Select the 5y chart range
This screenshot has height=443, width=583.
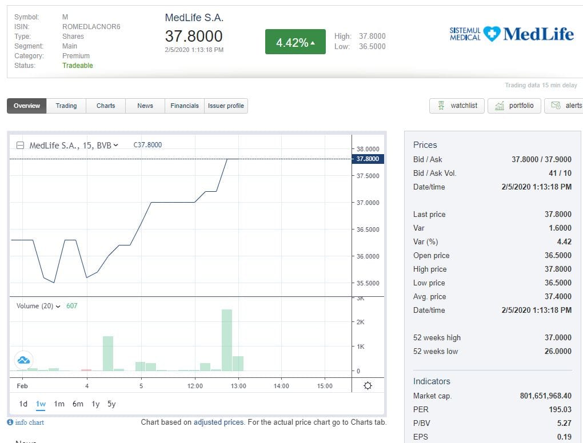coord(111,404)
